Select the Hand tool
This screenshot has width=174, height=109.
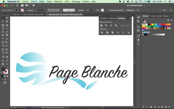[3, 64]
